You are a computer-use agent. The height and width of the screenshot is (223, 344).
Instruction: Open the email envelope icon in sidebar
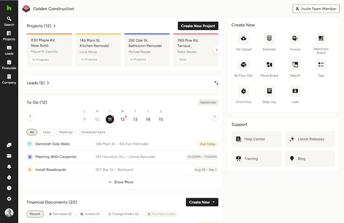tap(9, 156)
